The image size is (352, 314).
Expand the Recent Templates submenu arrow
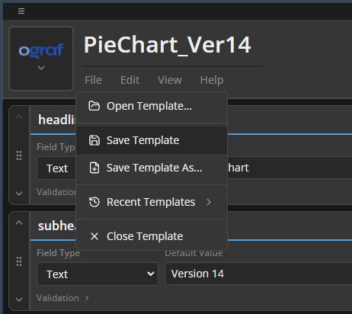pyautogui.click(x=209, y=202)
